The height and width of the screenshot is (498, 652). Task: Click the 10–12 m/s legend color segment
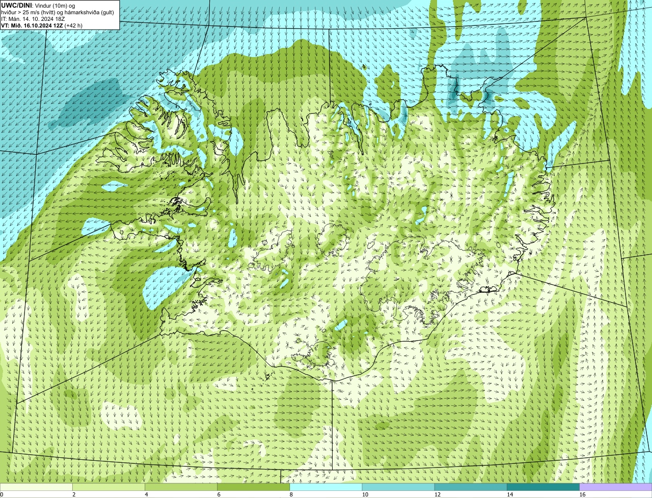point(398,487)
